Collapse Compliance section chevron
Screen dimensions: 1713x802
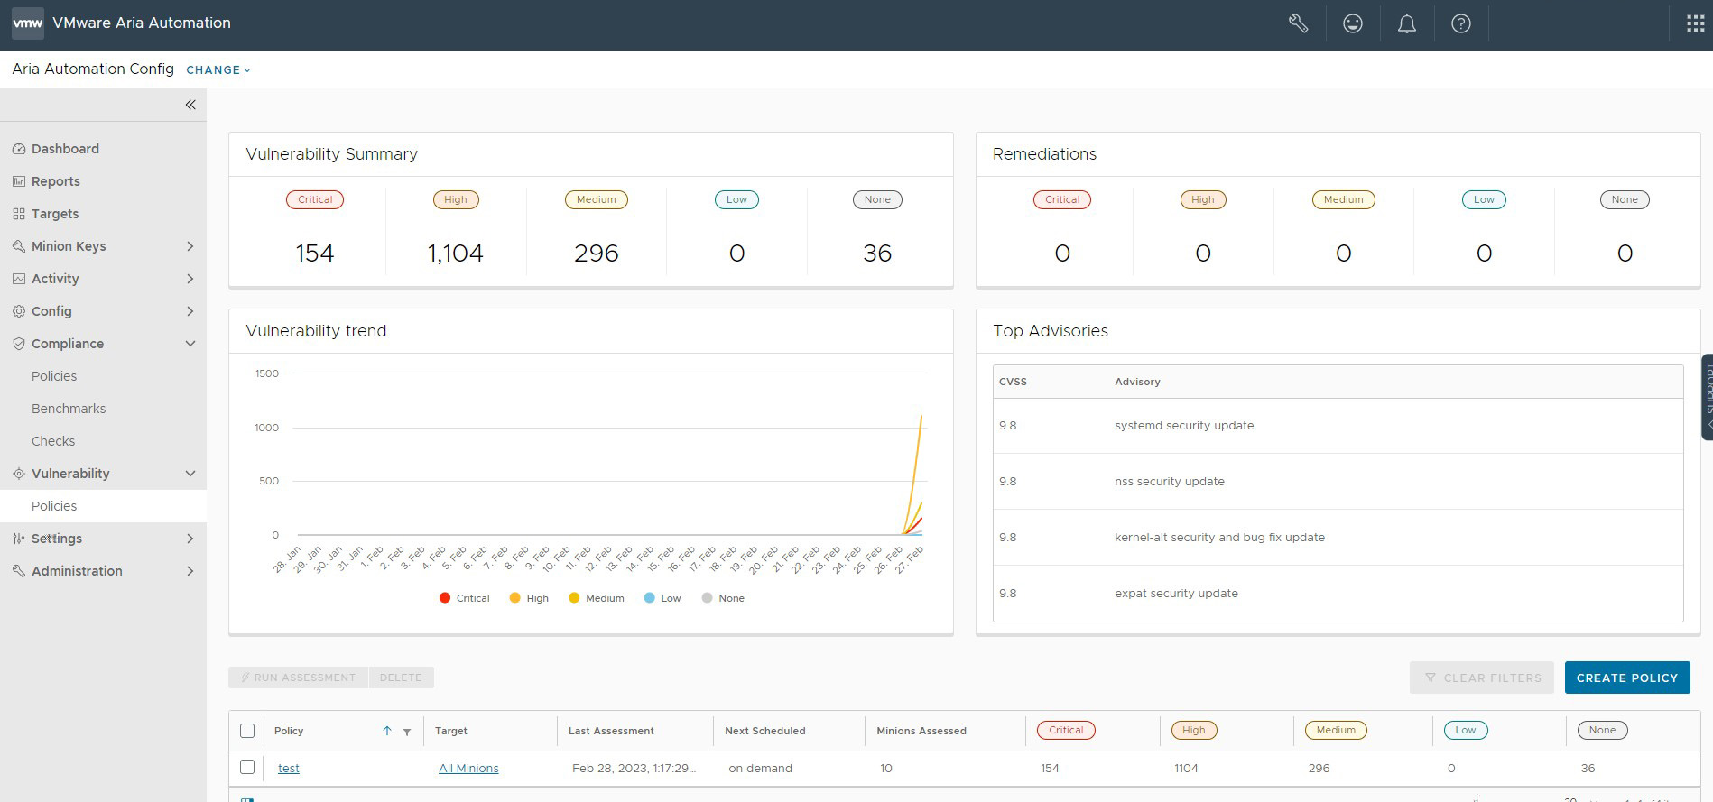pos(190,344)
